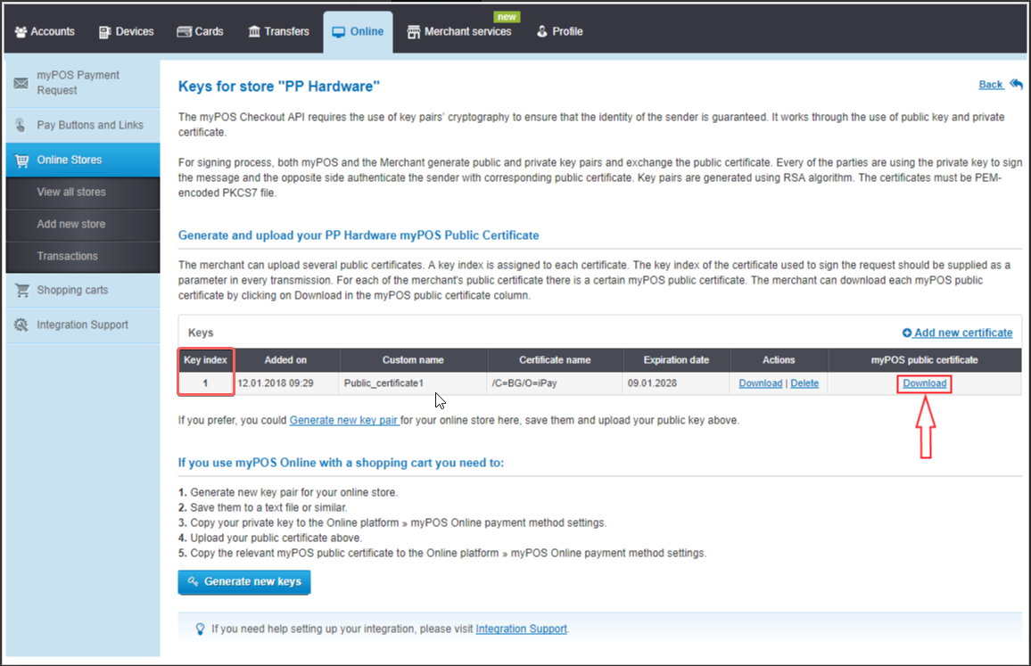Open the Accounts tab

pos(45,31)
